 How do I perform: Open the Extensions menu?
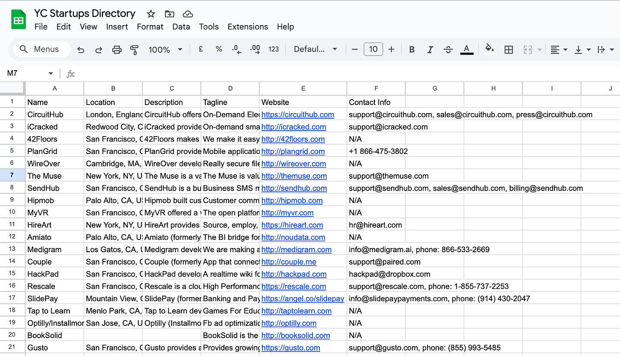(248, 27)
